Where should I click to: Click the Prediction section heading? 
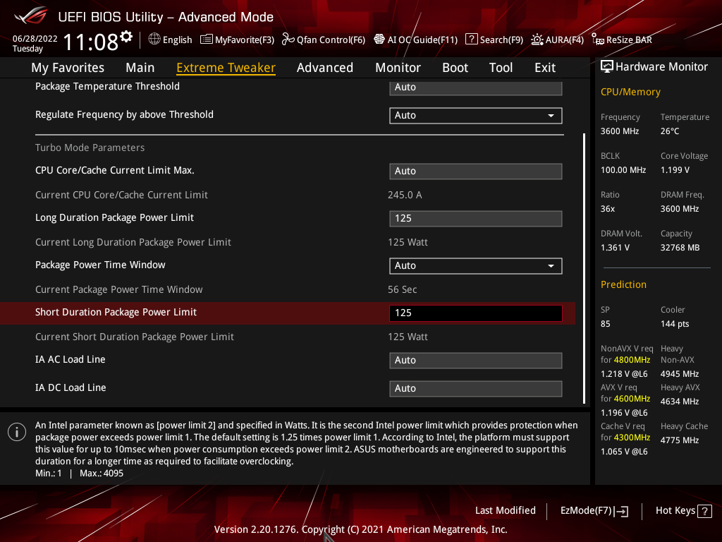pyautogui.click(x=623, y=284)
